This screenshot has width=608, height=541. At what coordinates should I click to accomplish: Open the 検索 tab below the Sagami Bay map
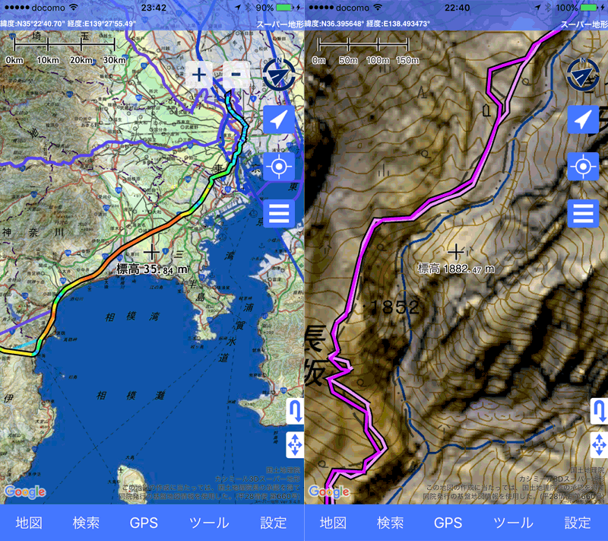click(86, 523)
